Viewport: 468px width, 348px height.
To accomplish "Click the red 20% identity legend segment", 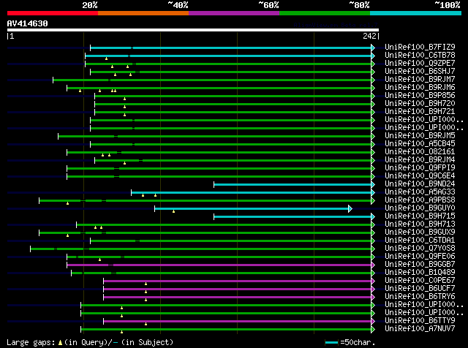I will (53, 13).
